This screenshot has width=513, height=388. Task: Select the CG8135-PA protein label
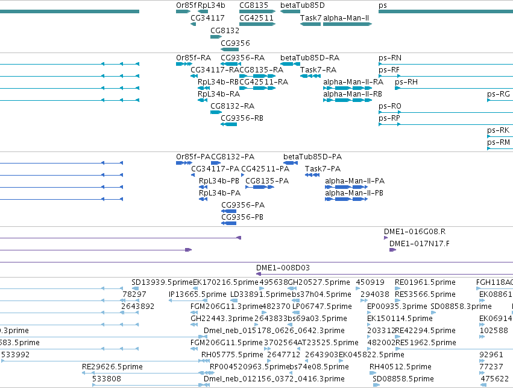pyautogui.click(x=267, y=181)
